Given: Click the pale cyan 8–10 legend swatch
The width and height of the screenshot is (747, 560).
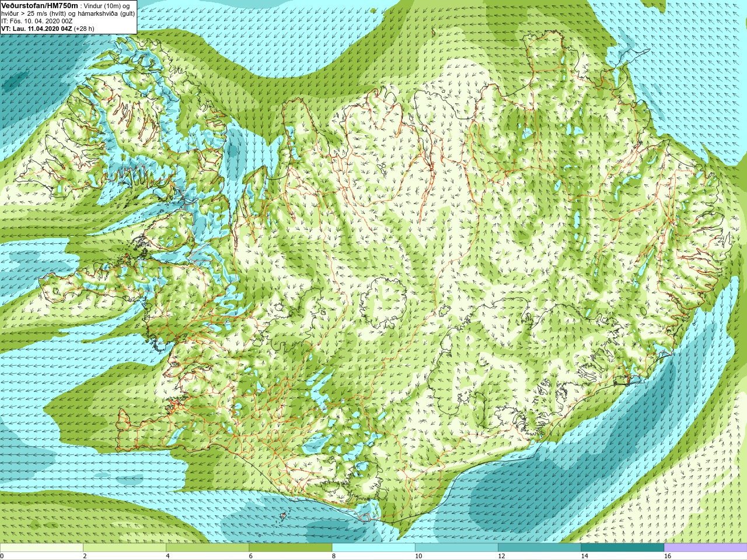Looking at the screenshot, I should pyautogui.click(x=373, y=548).
